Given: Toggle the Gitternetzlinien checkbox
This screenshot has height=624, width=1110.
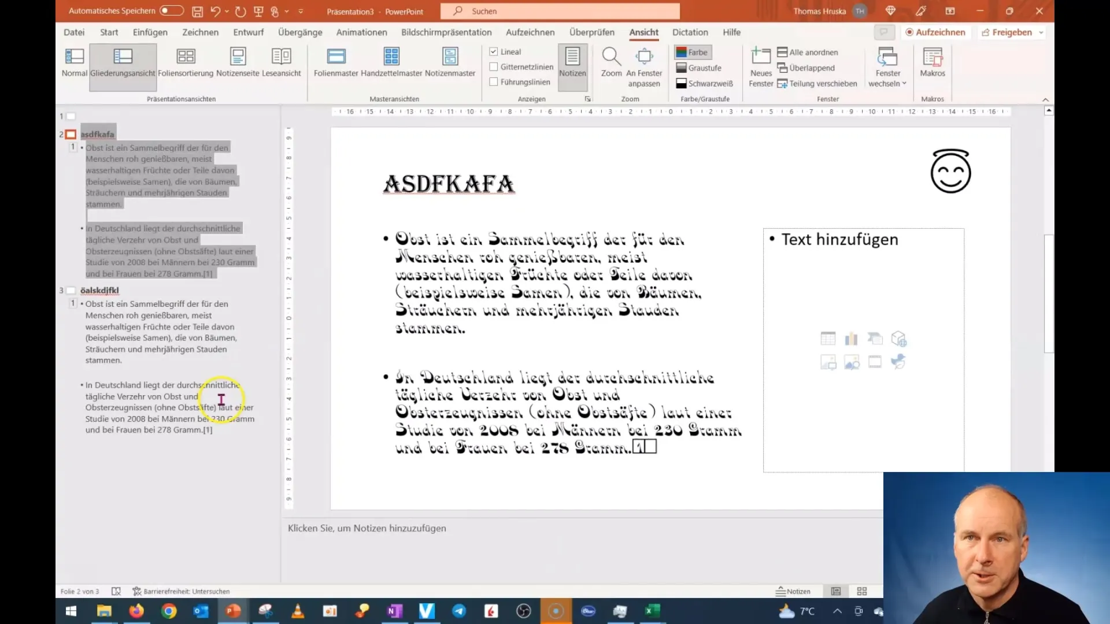Looking at the screenshot, I should tap(493, 67).
